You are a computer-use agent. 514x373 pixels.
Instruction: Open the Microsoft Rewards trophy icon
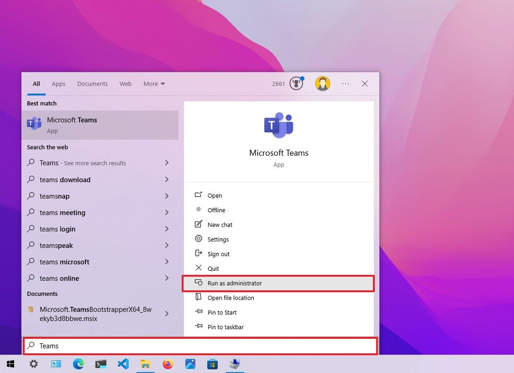pos(297,83)
